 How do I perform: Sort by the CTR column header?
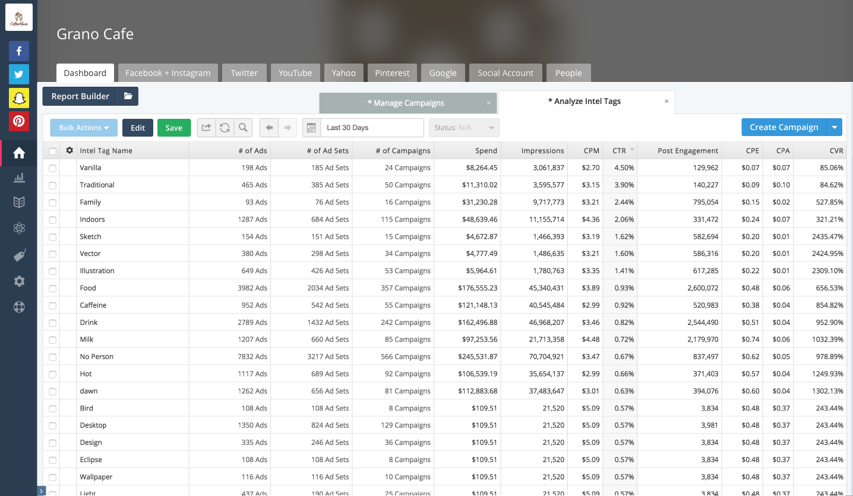point(620,151)
